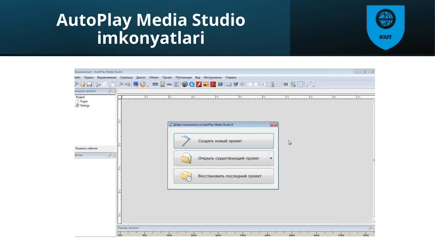
Task: Insert a Progress bar object icon
Action: (x=286, y=84)
